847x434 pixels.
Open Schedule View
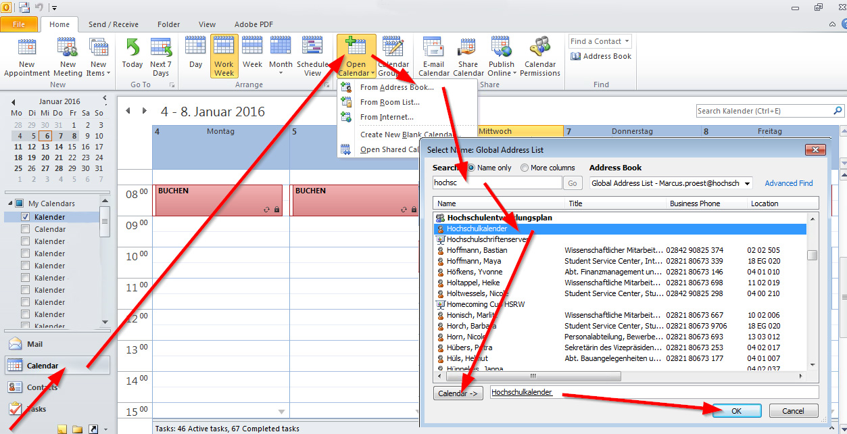click(x=312, y=57)
